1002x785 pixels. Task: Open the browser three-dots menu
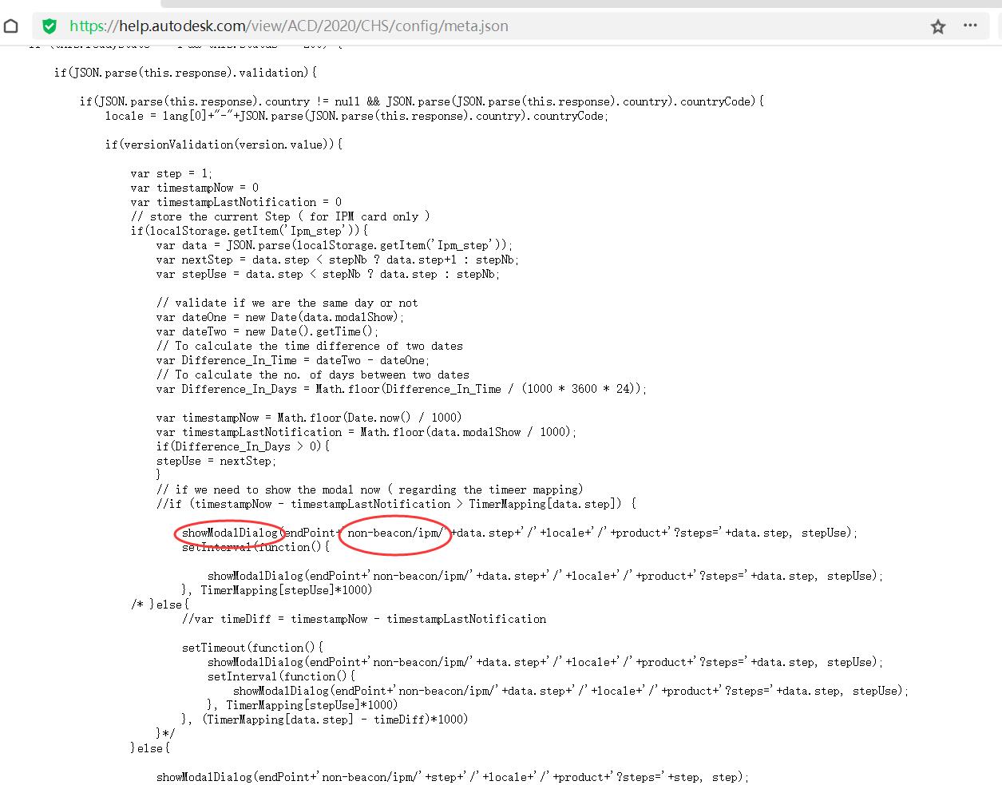pyautogui.click(x=970, y=26)
